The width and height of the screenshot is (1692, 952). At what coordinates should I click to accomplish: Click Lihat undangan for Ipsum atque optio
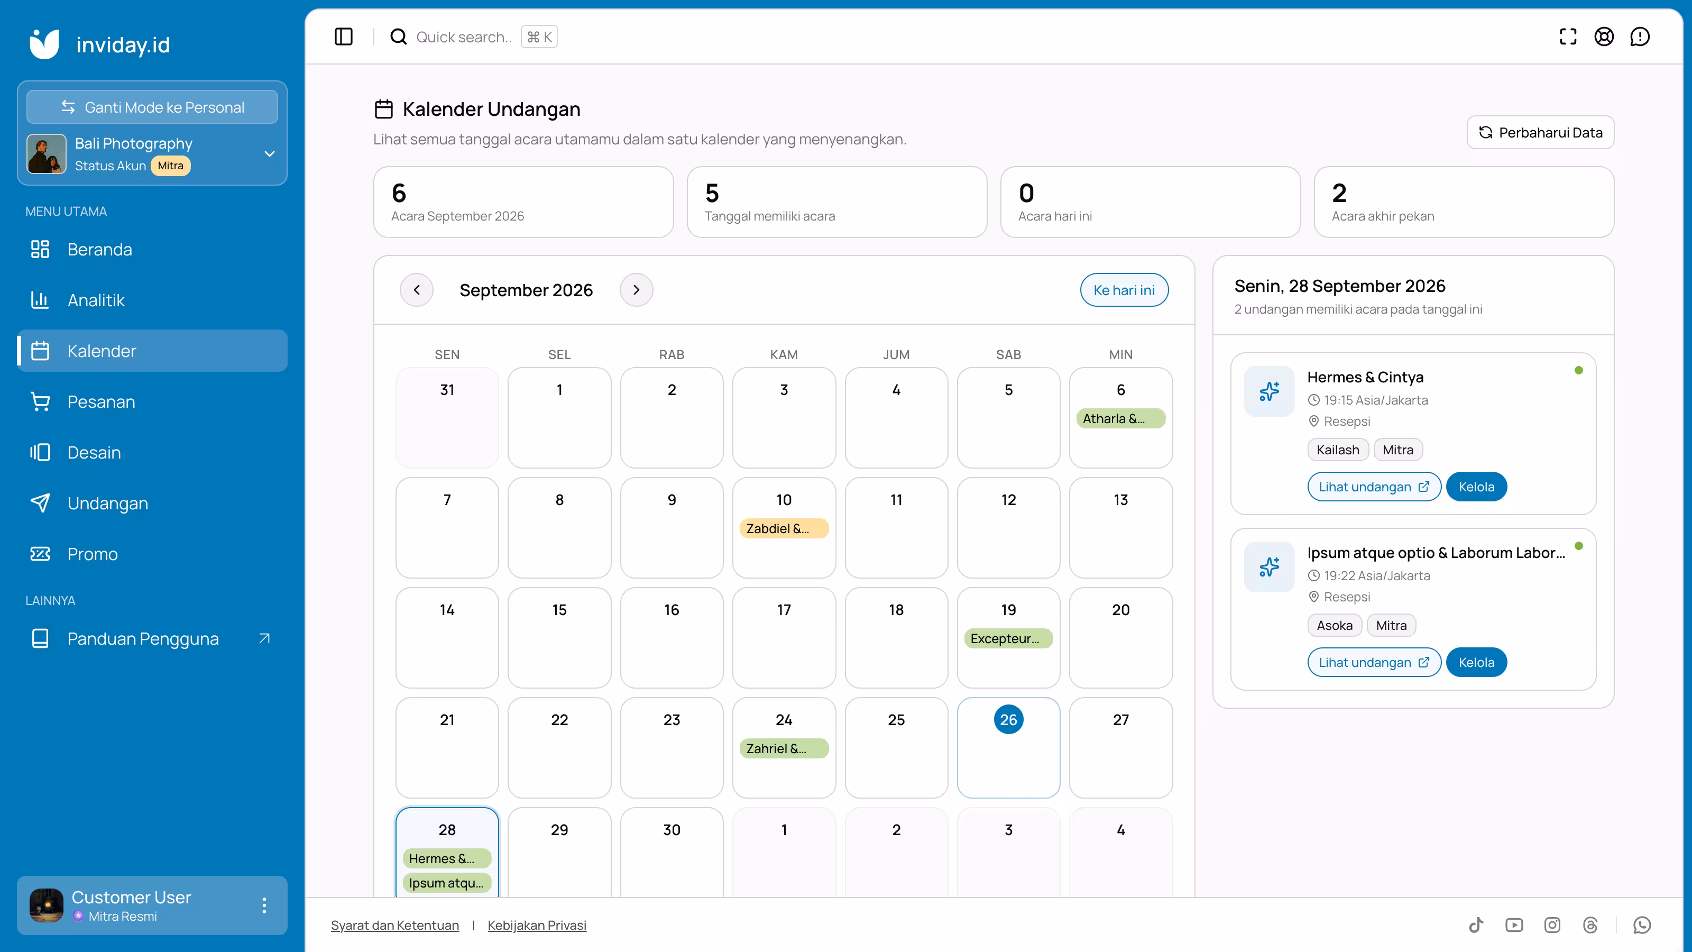1374,662
